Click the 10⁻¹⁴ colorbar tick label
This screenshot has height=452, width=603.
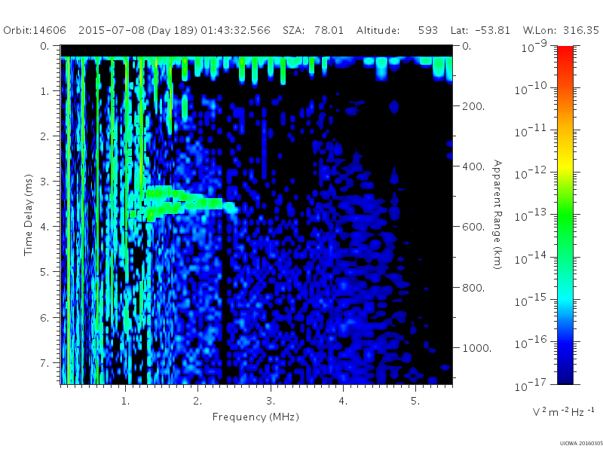click(531, 258)
